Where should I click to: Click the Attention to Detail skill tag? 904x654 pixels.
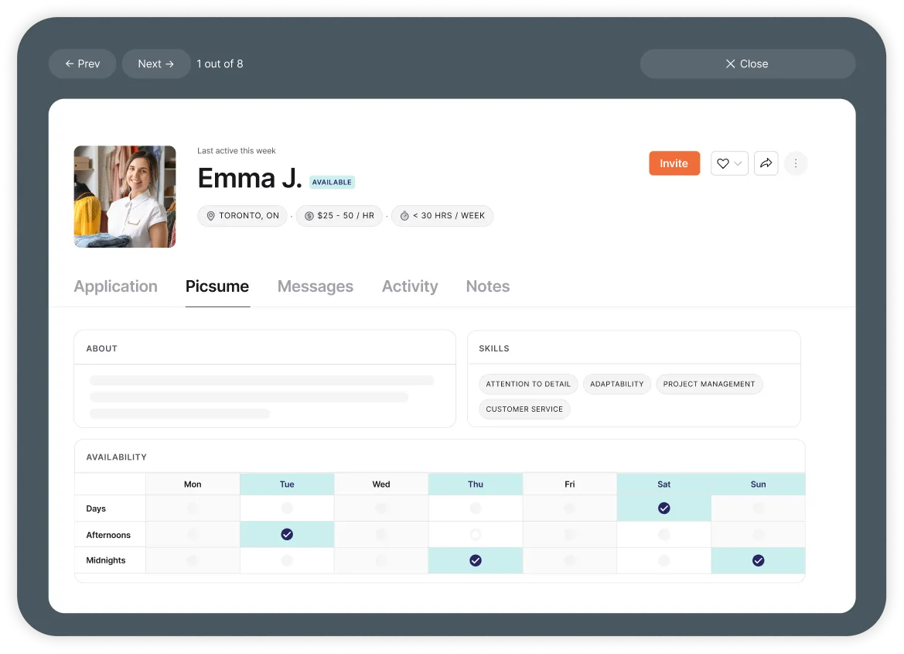[528, 385]
